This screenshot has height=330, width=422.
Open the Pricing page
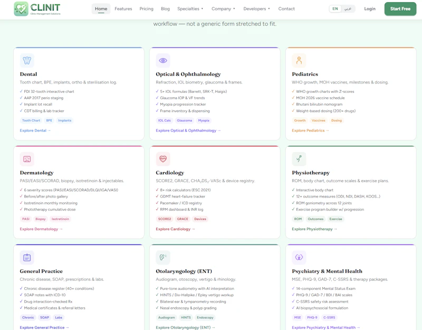pyautogui.click(x=147, y=8)
